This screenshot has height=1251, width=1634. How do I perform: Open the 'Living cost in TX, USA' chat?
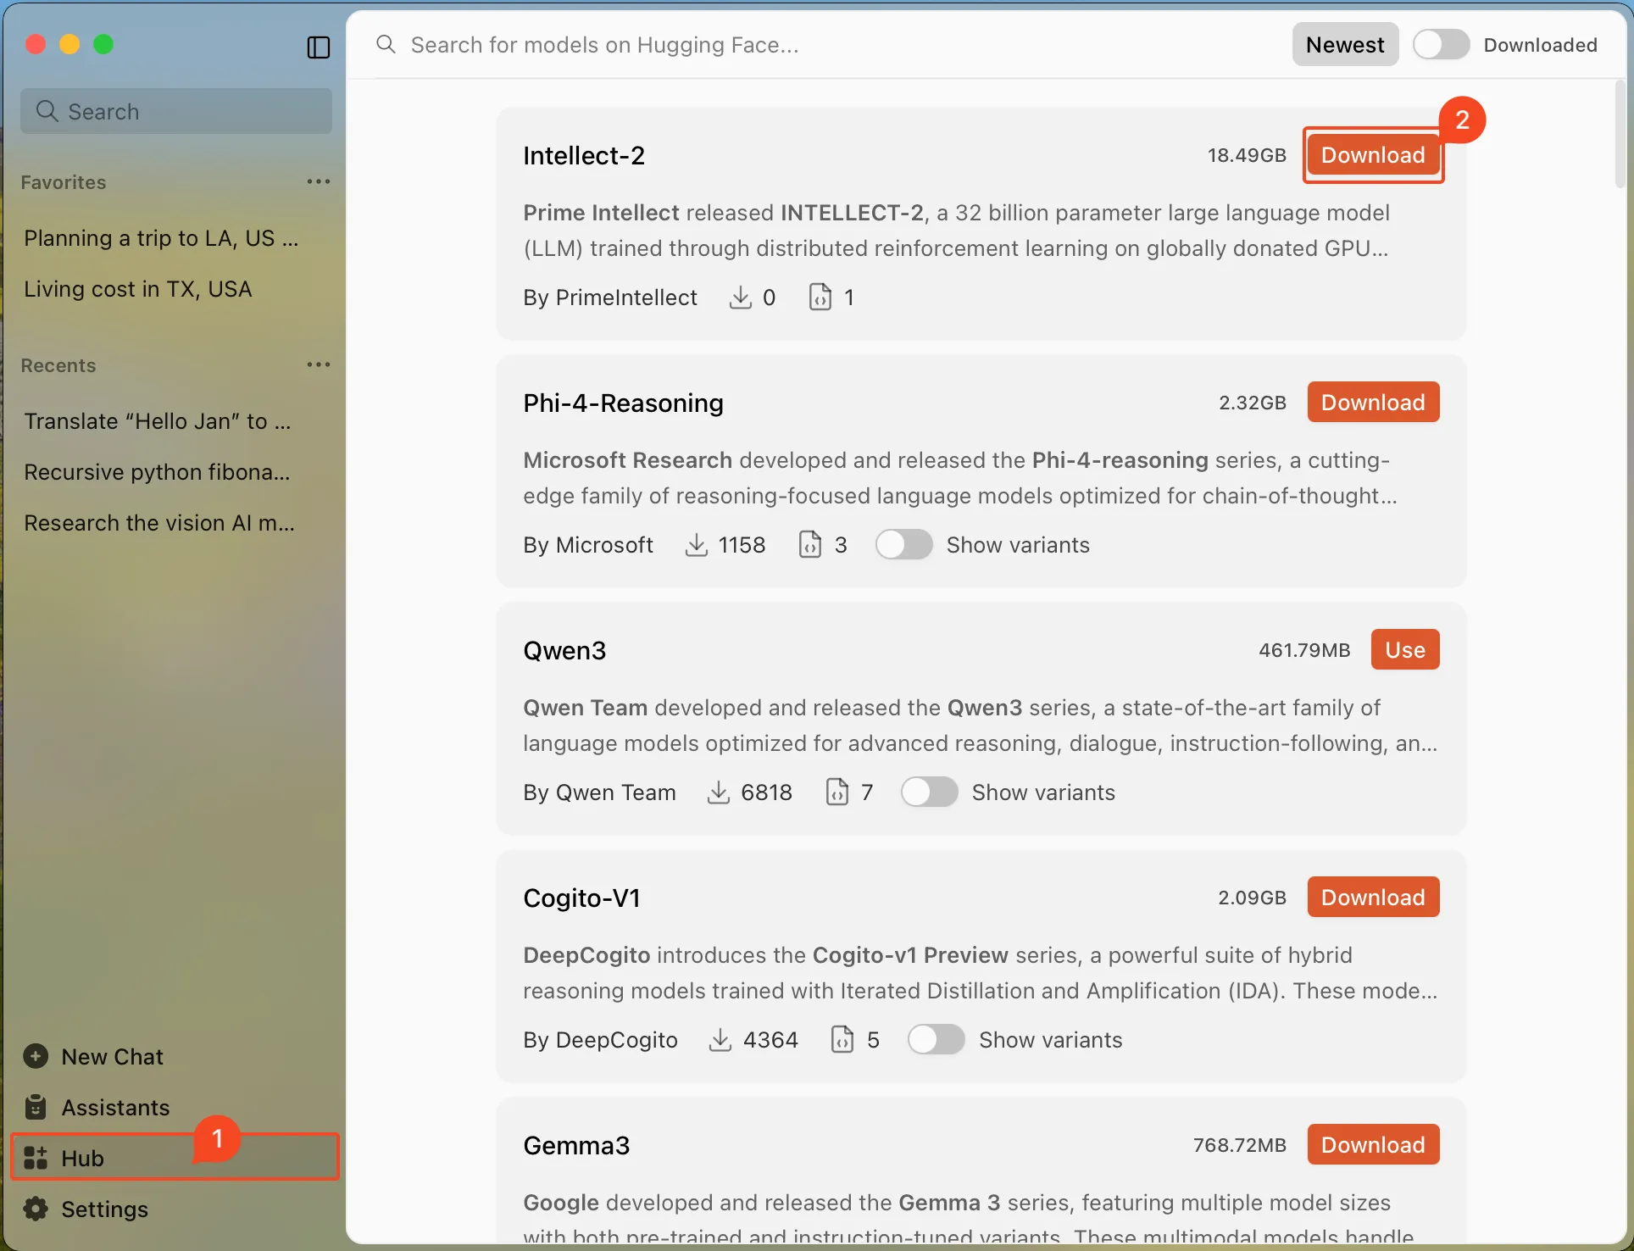pyautogui.click(x=138, y=289)
